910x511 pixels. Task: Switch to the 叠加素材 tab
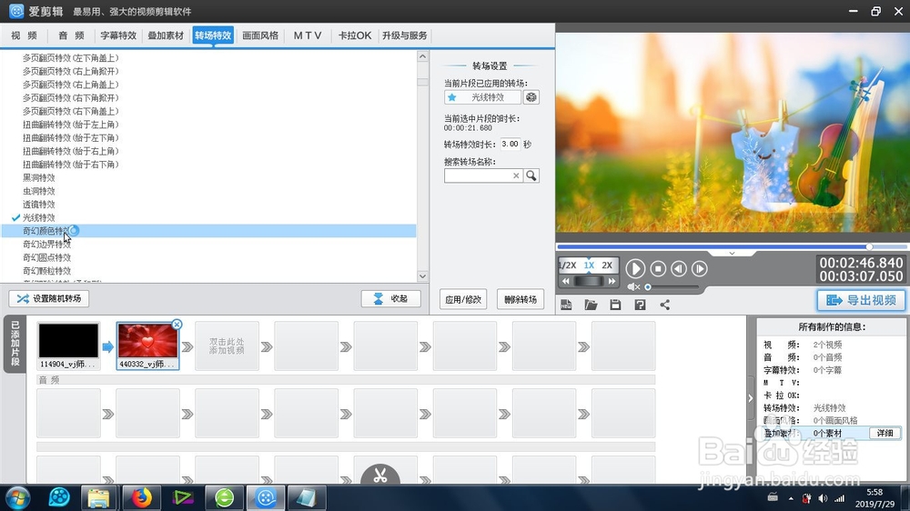tap(166, 35)
